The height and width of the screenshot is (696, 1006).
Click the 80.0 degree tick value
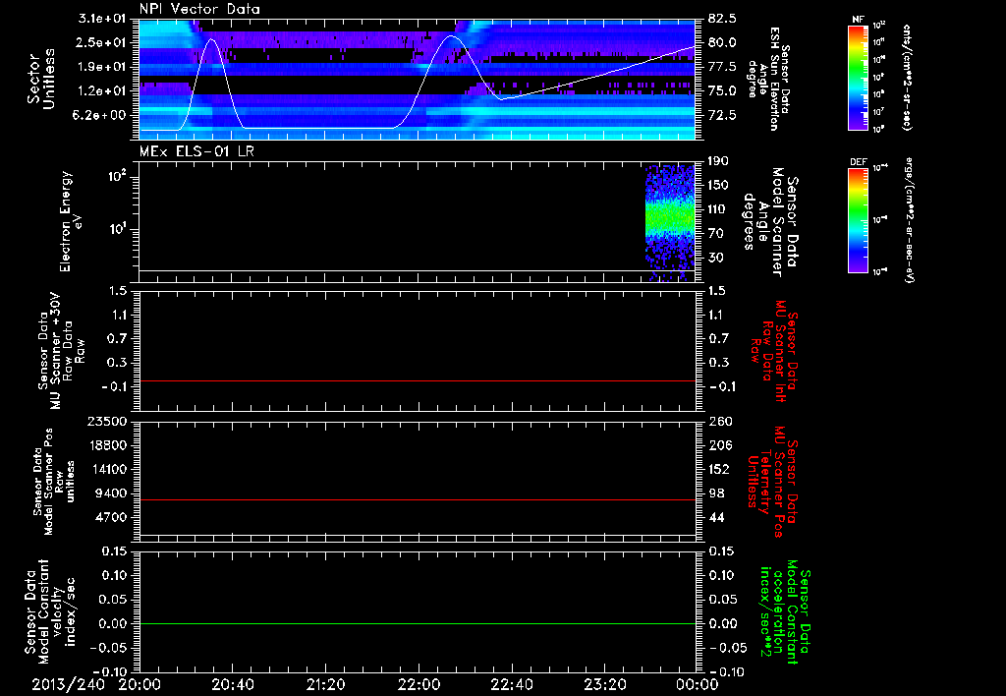[722, 42]
